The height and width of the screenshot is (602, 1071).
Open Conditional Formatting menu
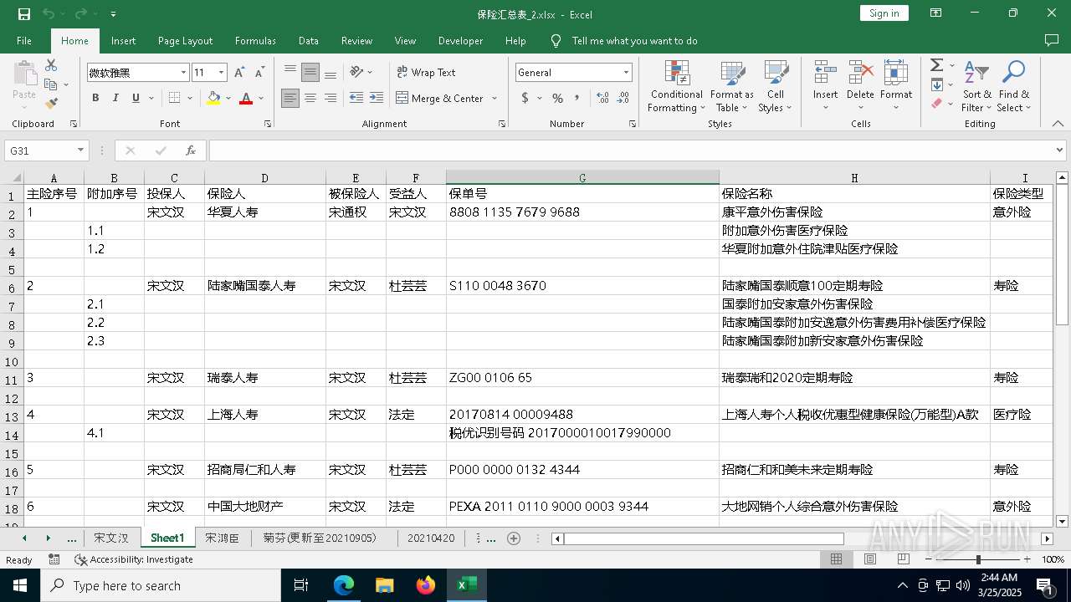(x=677, y=87)
